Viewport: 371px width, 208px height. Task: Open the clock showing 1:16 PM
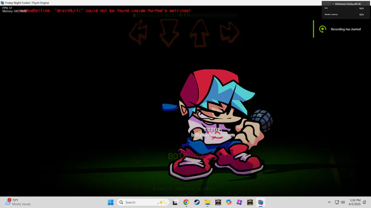[355, 202]
